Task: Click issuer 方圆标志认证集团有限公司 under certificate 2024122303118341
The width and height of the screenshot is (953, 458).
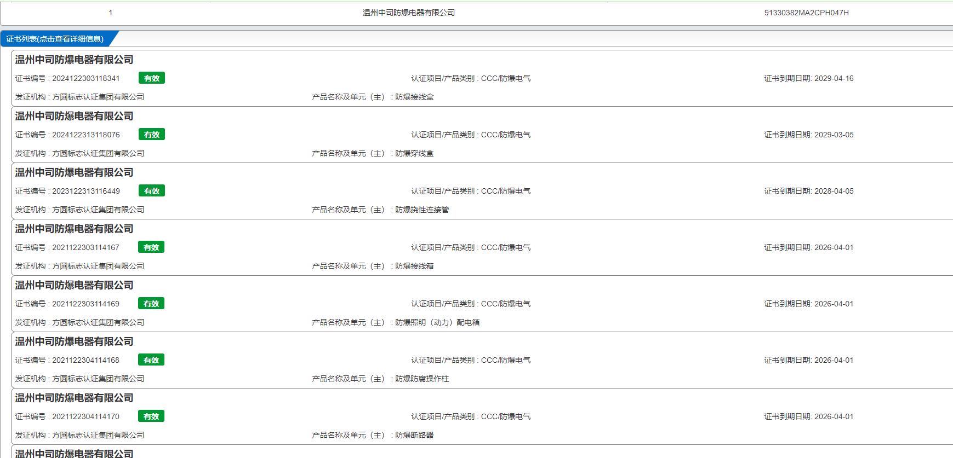Action: (98, 97)
